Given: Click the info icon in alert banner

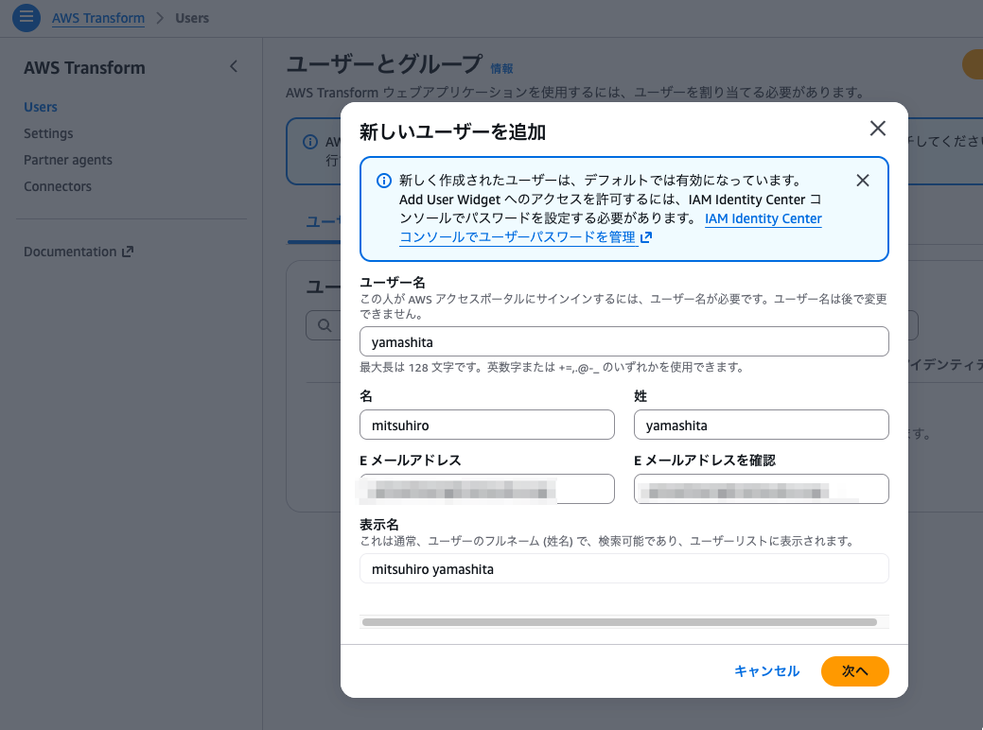Looking at the screenshot, I should [x=384, y=181].
